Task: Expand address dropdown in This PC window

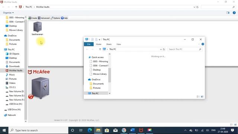Action: pyautogui.click(x=161, y=49)
